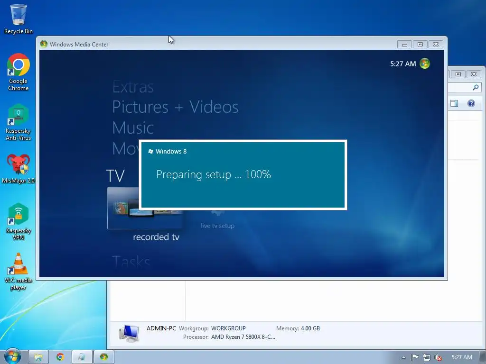Click the network tray icon
486x364 pixels.
pos(427,357)
